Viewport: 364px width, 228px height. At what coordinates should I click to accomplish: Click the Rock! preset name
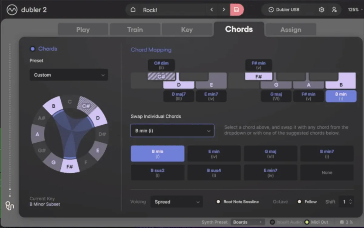(150, 10)
